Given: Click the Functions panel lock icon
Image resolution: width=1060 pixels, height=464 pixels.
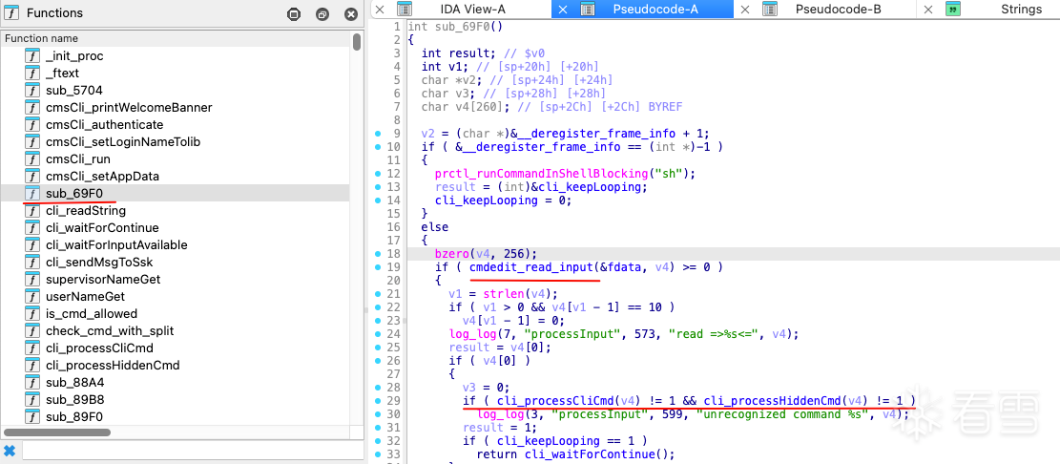Looking at the screenshot, I should click(x=294, y=13).
